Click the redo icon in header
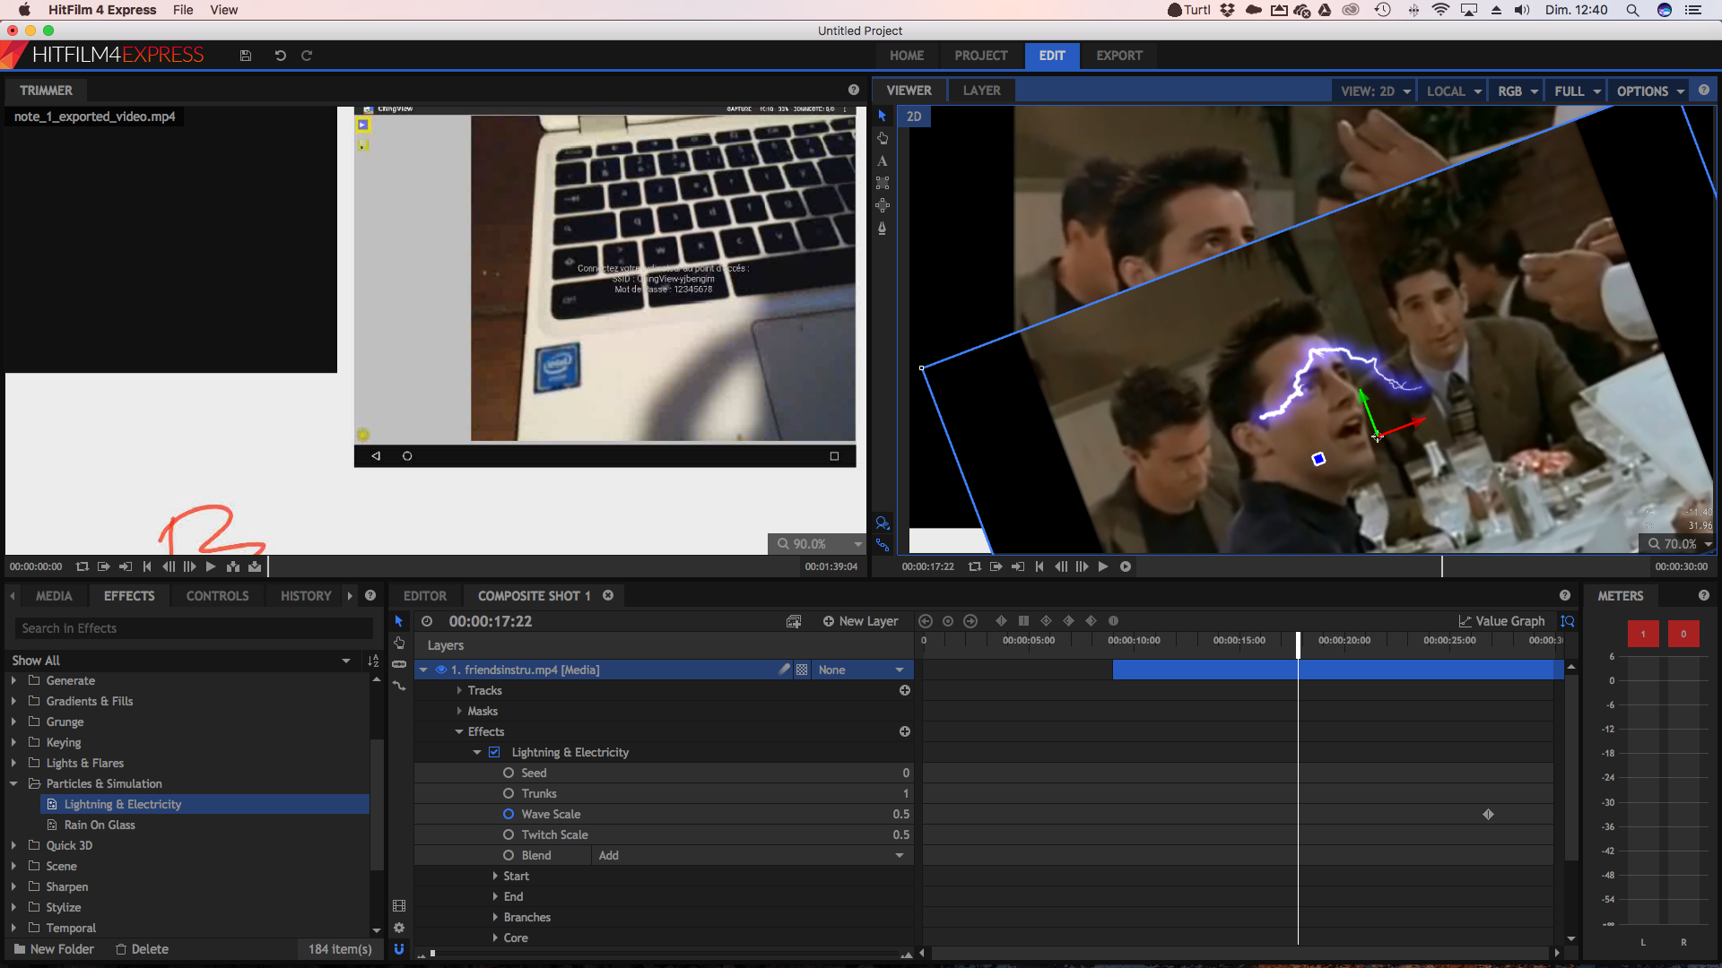1722x968 pixels. (x=307, y=56)
